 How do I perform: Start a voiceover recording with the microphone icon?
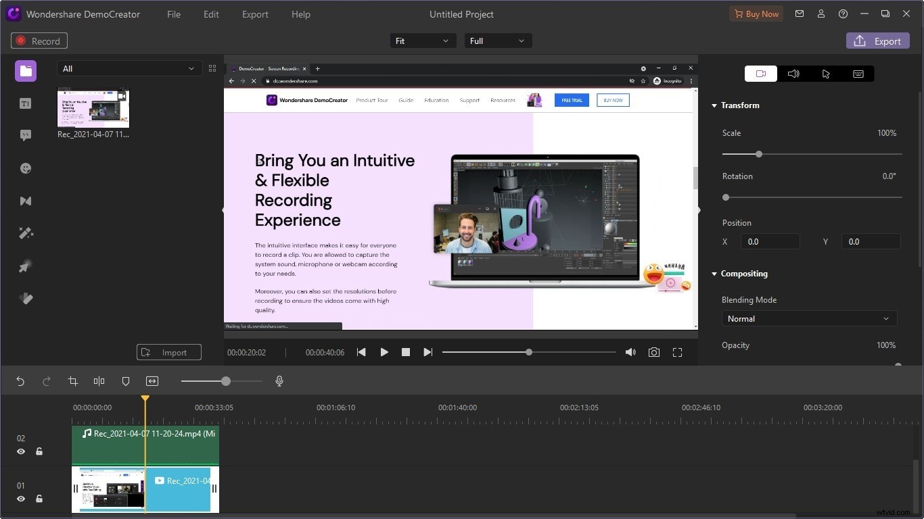(x=279, y=381)
